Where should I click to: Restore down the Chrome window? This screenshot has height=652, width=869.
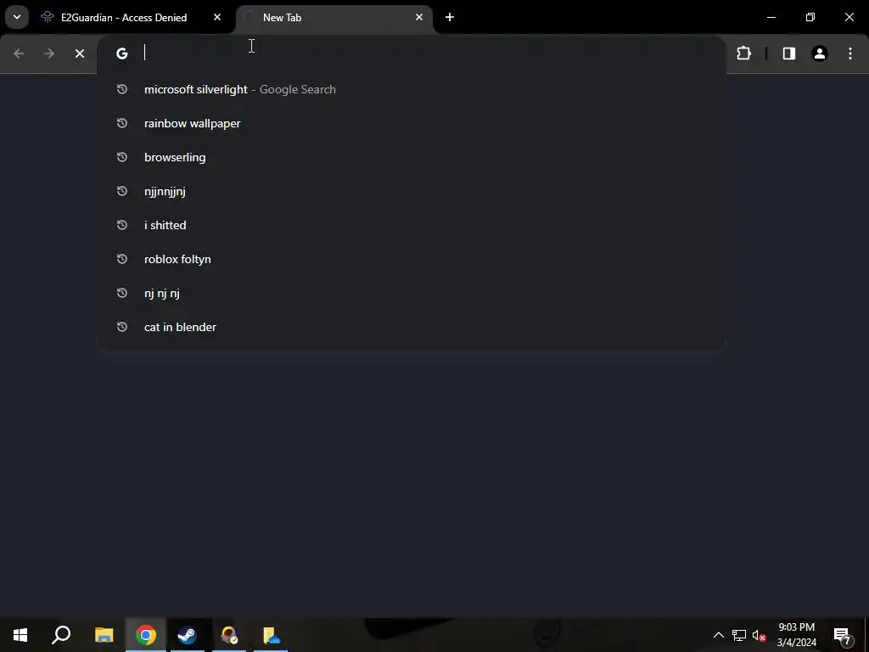point(810,17)
